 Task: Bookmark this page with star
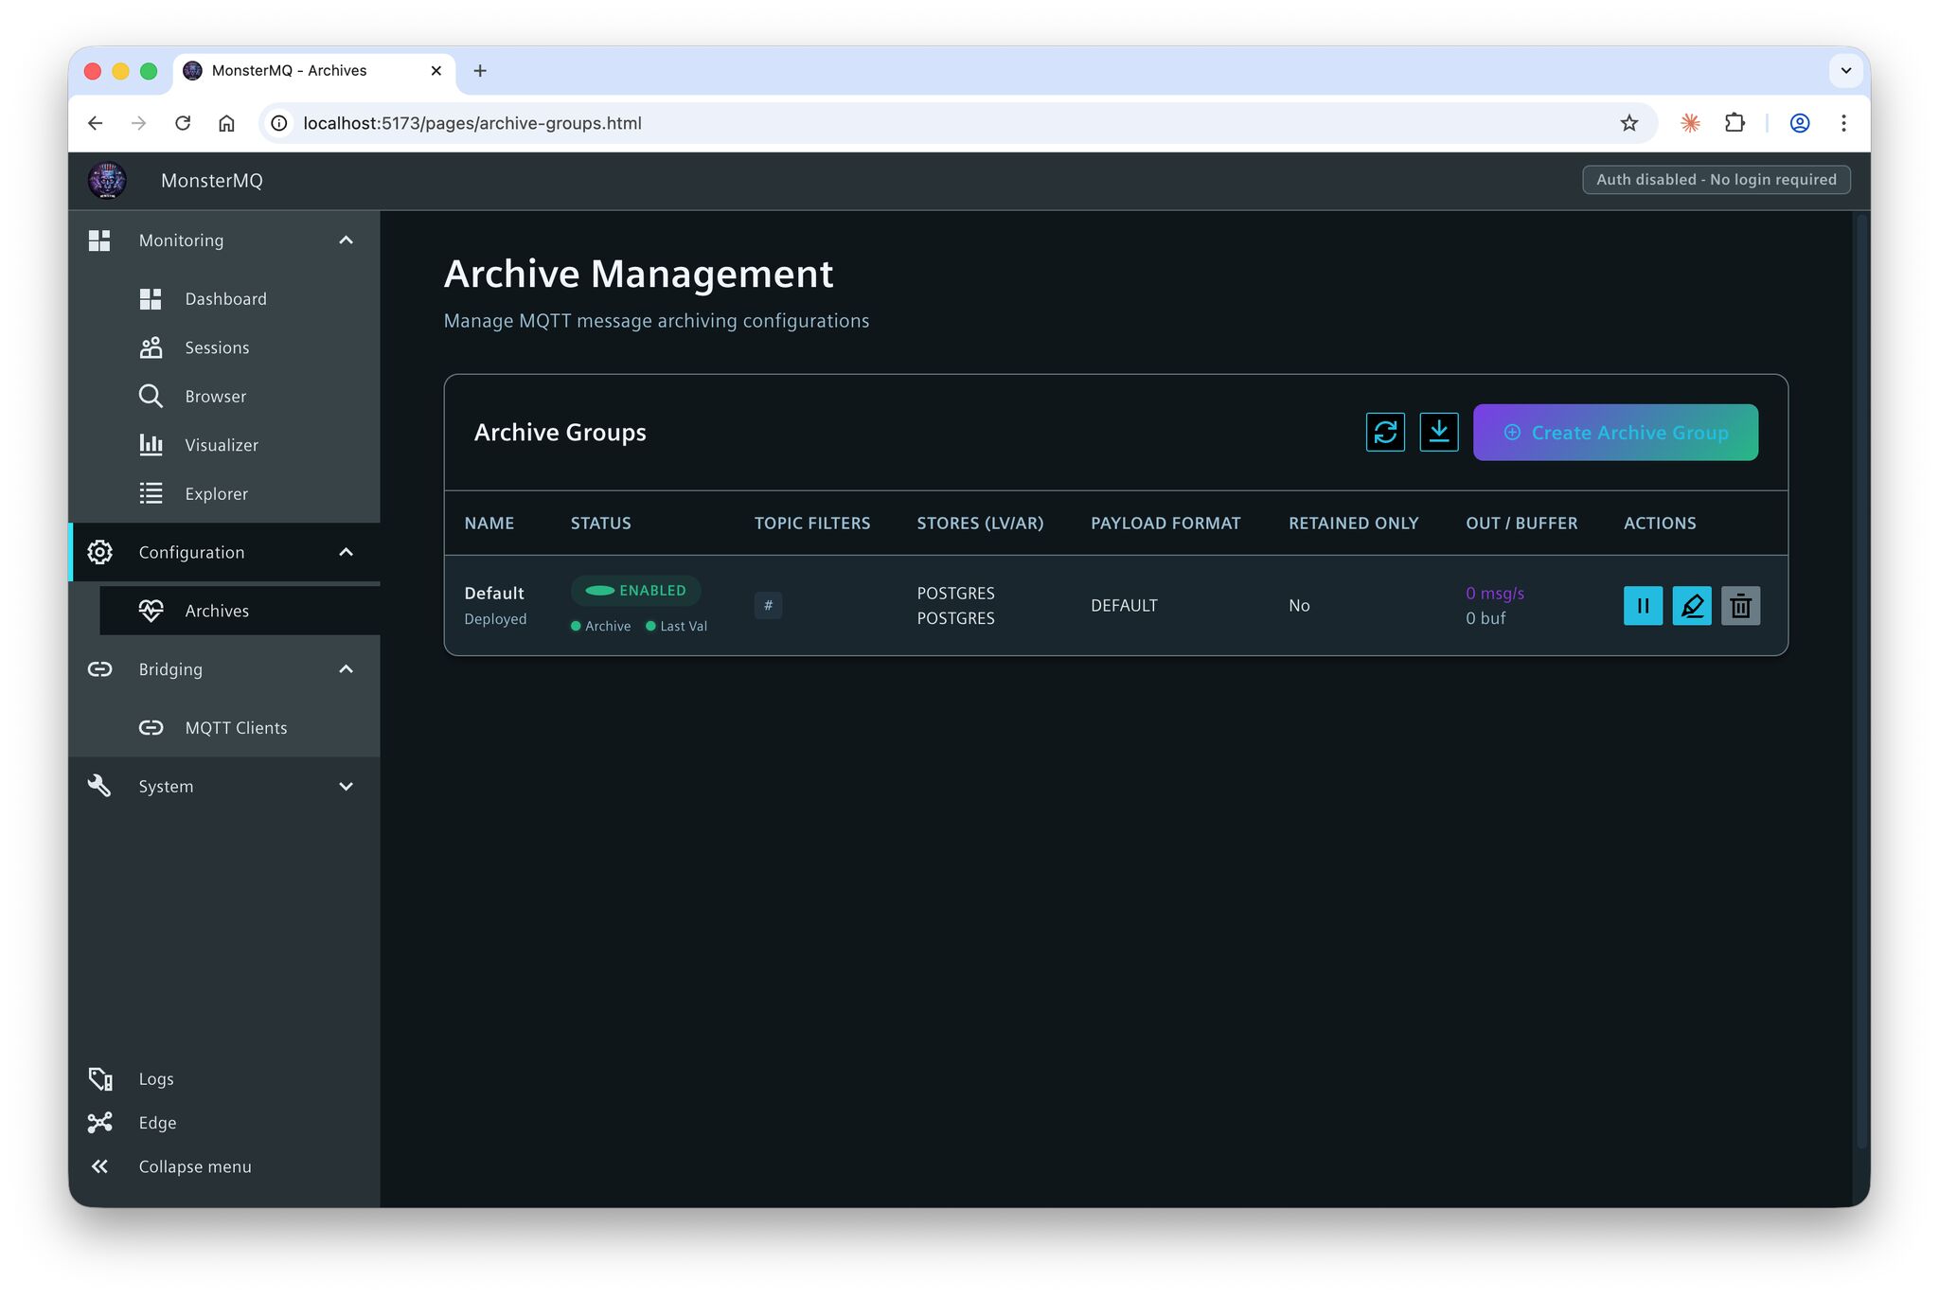pos(1628,123)
